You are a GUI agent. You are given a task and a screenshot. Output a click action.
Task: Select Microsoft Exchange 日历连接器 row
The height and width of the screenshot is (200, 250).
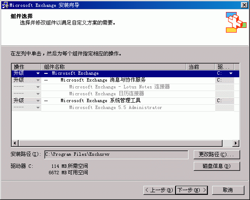click(125, 94)
